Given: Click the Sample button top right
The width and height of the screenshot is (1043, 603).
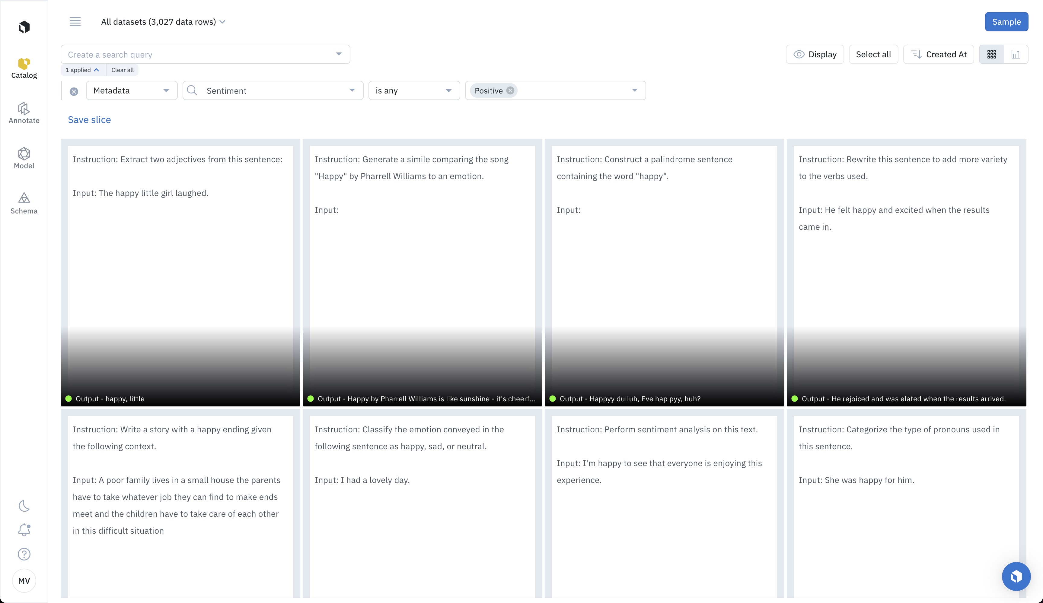Looking at the screenshot, I should pos(1006,21).
